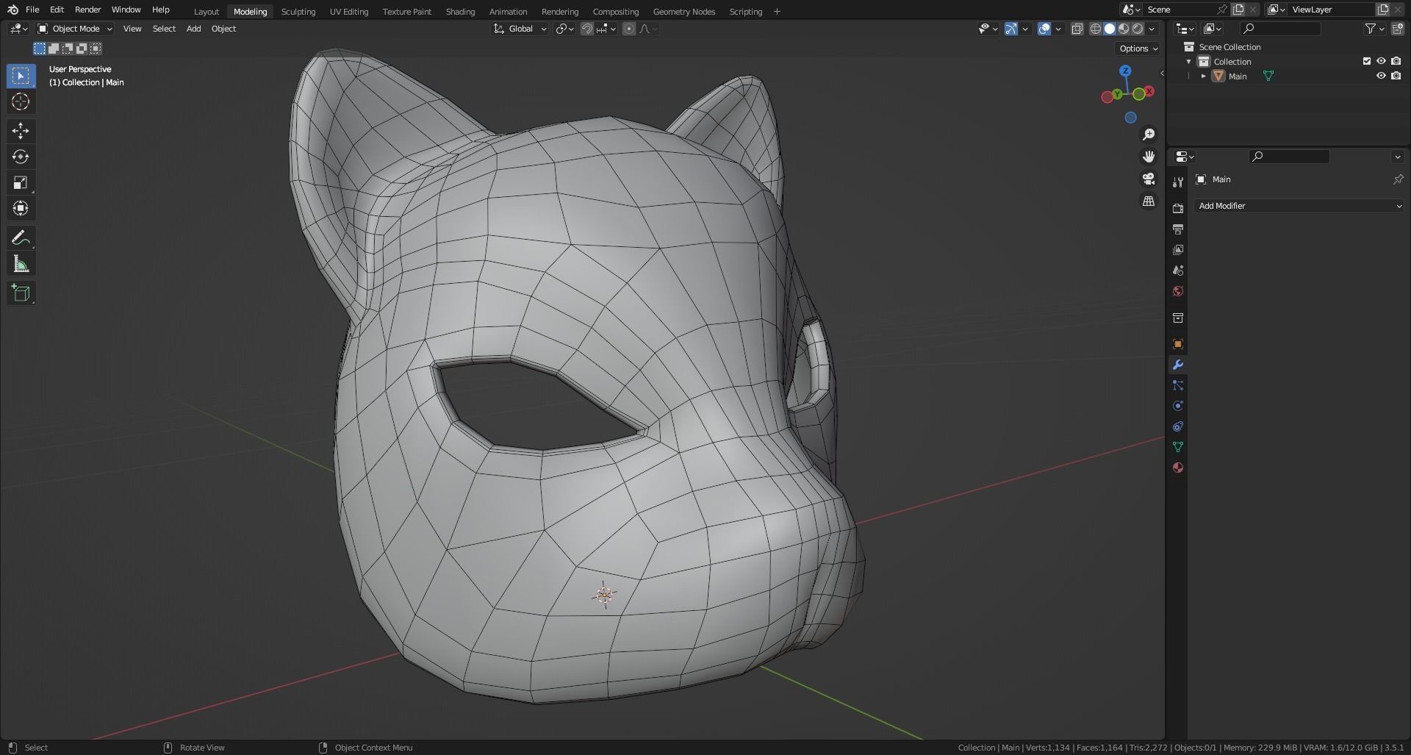
Task: Open the Output properties tab
Action: (x=1178, y=229)
